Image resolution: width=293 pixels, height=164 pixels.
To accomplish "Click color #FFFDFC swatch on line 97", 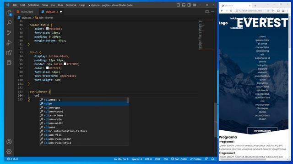I will [x=48, y=68].
